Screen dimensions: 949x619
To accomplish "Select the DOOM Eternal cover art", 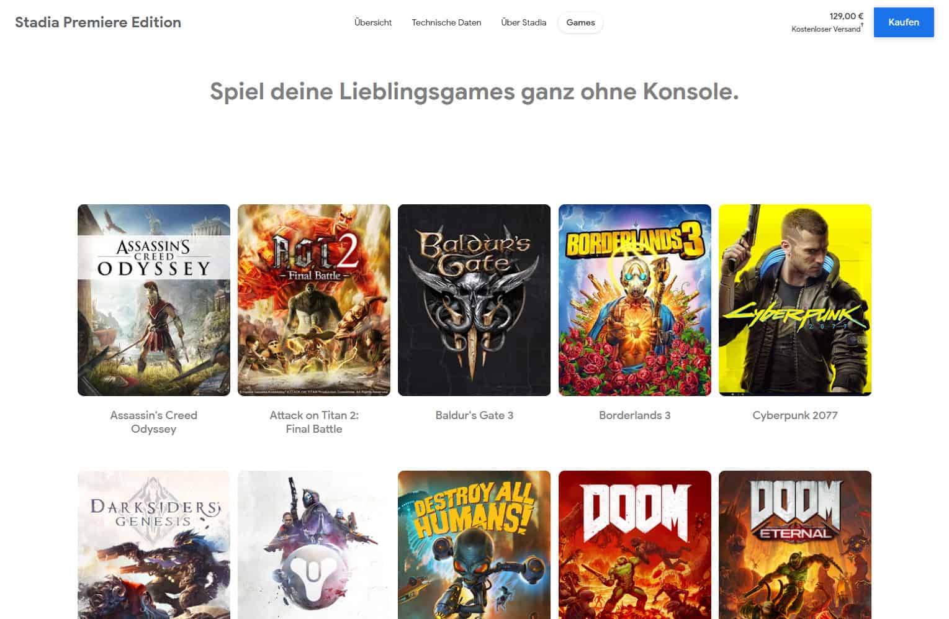I will (x=795, y=544).
